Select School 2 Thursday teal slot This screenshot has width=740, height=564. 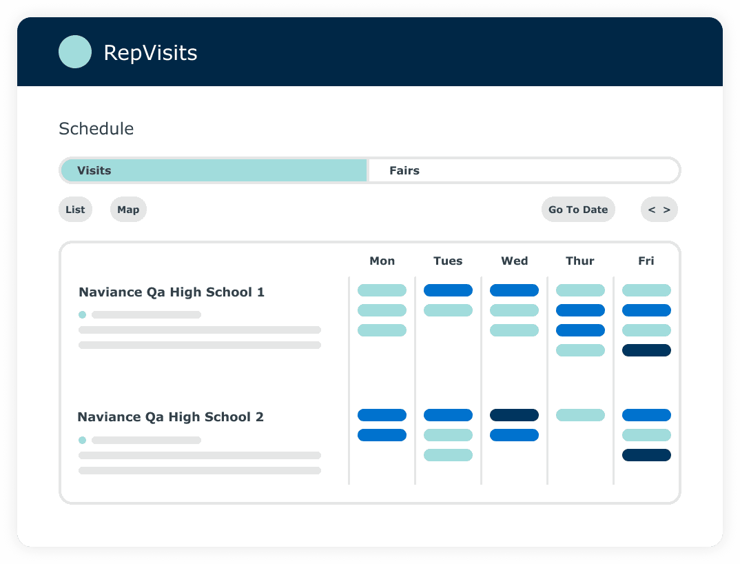pos(580,415)
